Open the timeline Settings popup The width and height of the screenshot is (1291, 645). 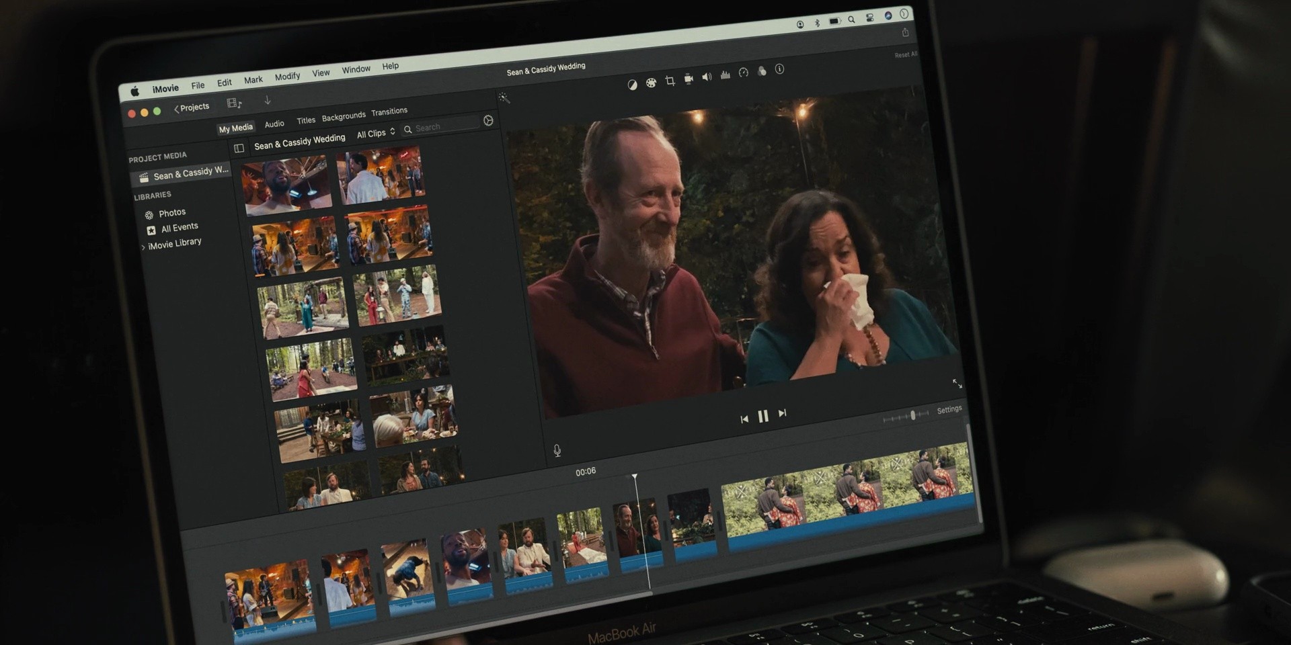(x=949, y=409)
